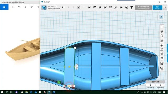This screenshot has height=94, width=168.
Task: Open the Primitives menu
Action: click(x=89, y=7)
